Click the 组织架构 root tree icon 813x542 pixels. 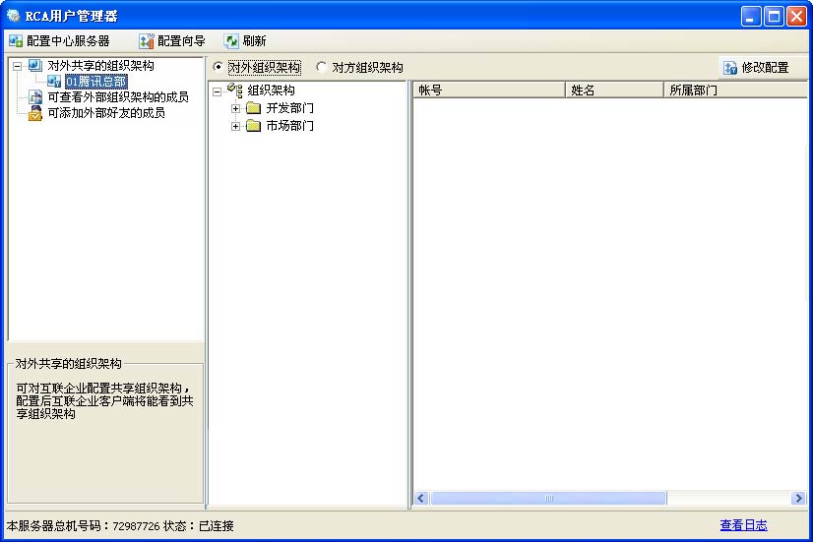(235, 90)
